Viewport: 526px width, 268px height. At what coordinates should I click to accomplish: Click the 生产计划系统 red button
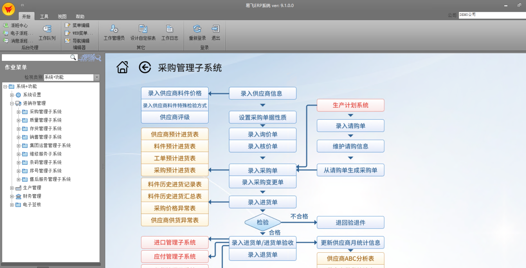coord(350,105)
